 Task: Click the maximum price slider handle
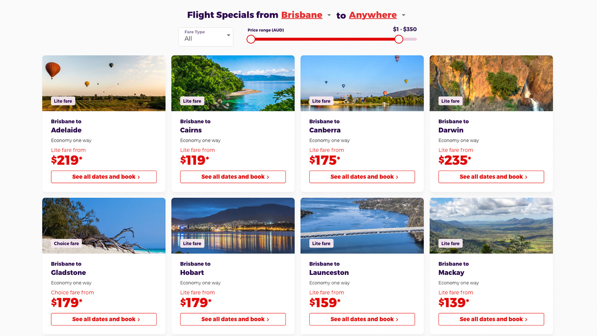pyautogui.click(x=399, y=39)
